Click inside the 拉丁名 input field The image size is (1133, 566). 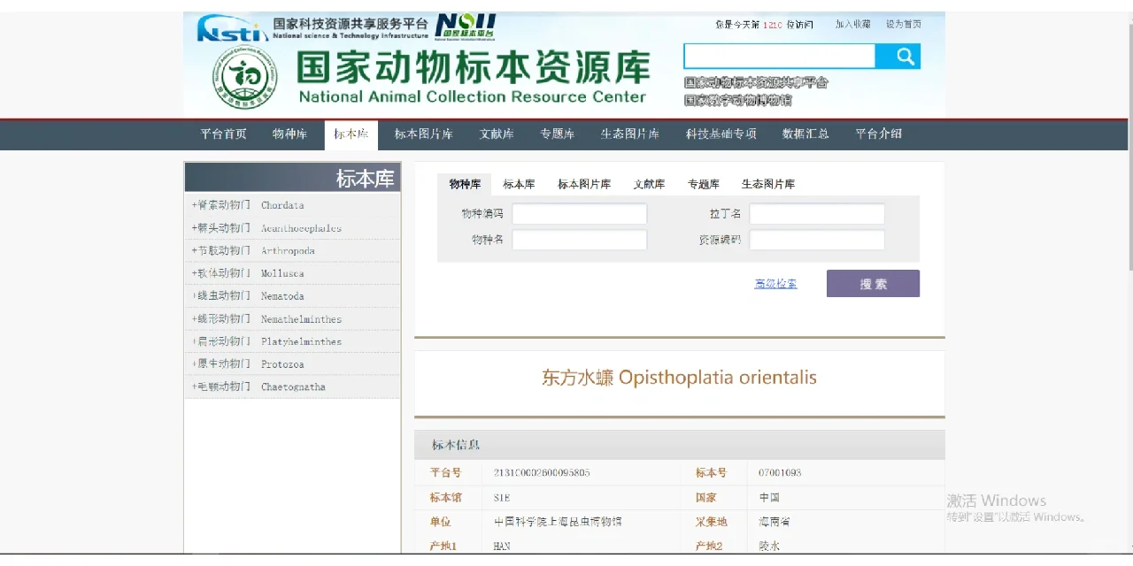point(815,213)
